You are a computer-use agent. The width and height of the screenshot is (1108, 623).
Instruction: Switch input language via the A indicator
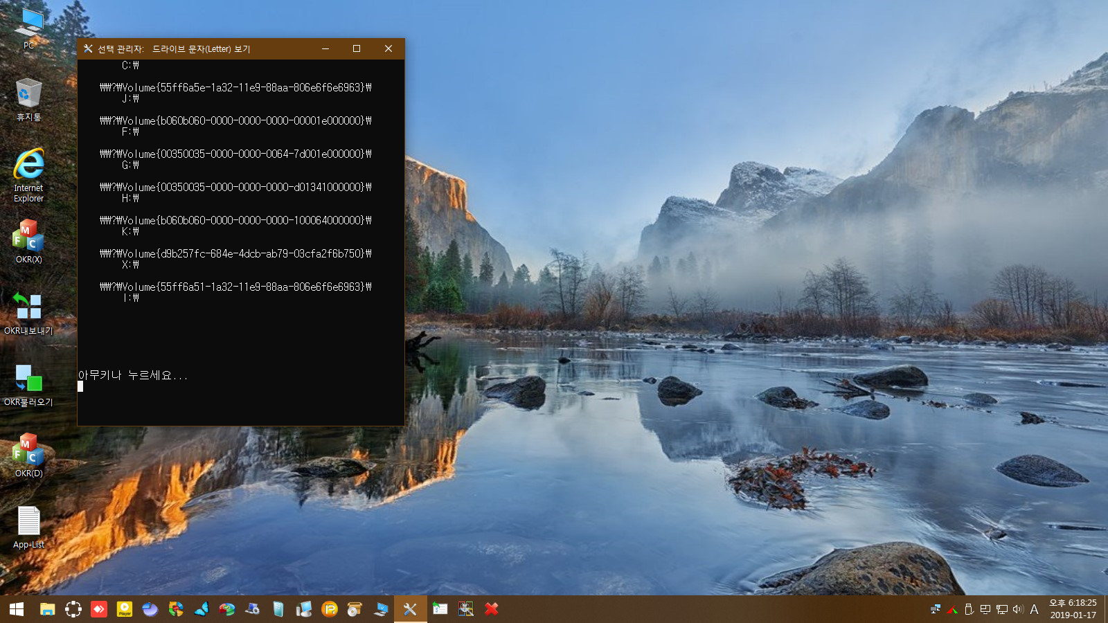tap(1035, 609)
